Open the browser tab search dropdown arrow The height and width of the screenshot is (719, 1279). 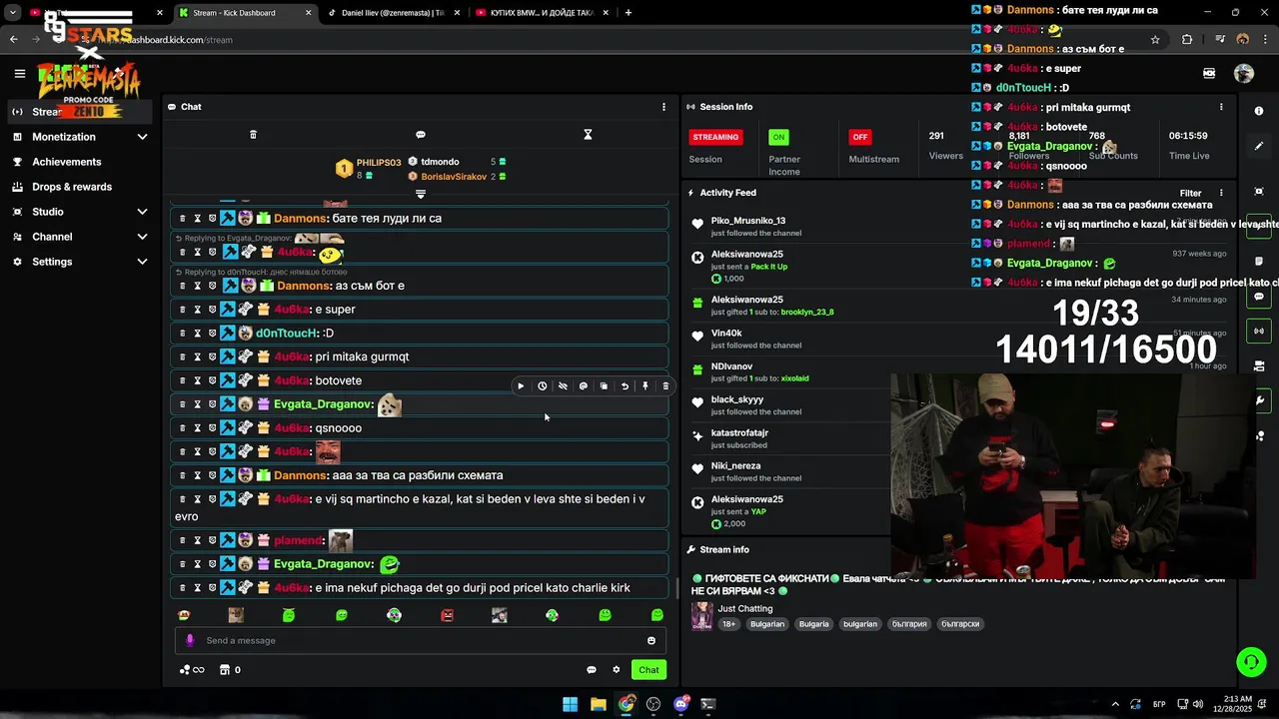pyautogui.click(x=13, y=13)
